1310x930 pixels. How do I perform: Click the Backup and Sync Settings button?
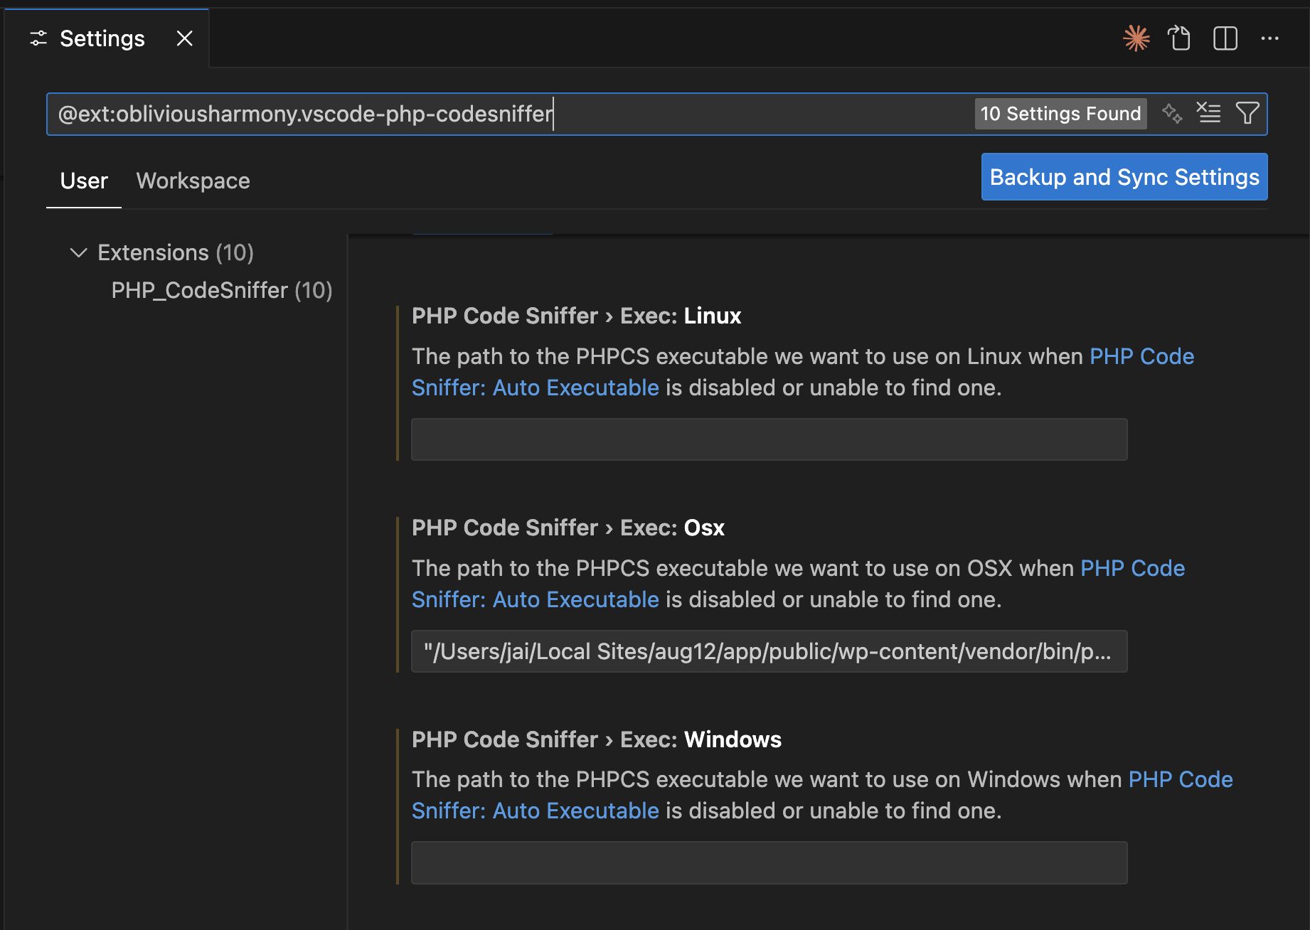pyautogui.click(x=1124, y=176)
